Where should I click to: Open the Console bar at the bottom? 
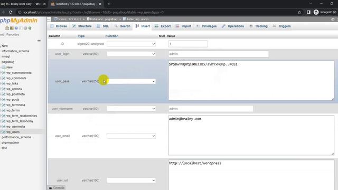[57, 188]
